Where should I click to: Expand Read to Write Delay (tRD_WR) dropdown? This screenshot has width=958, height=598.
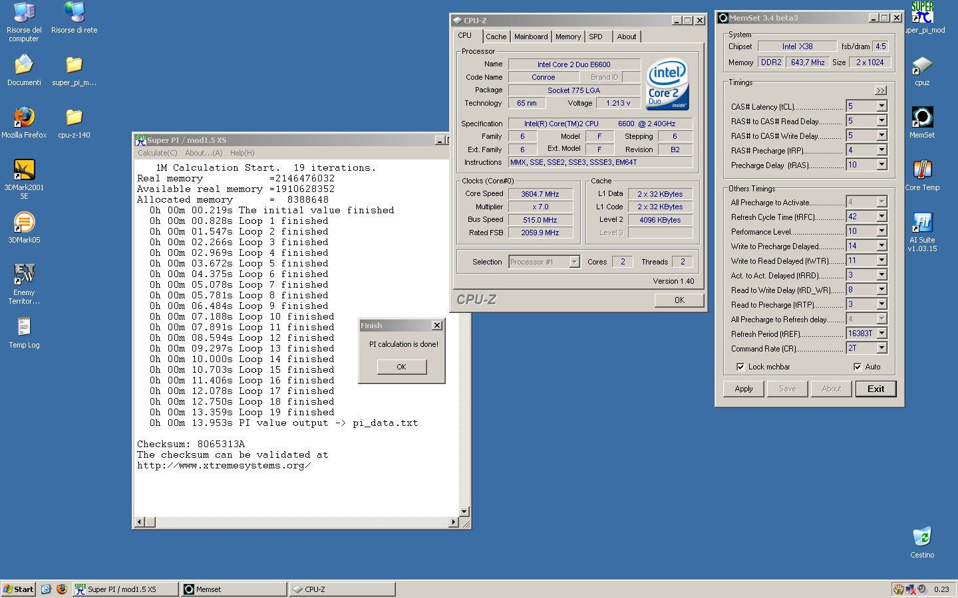[881, 290]
